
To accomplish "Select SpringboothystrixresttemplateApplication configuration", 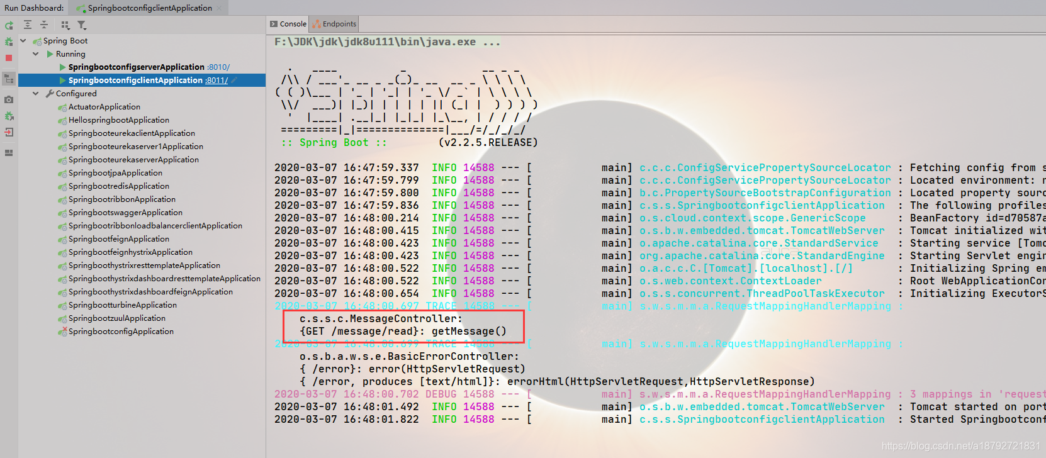I will pyautogui.click(x=144, y=265).
